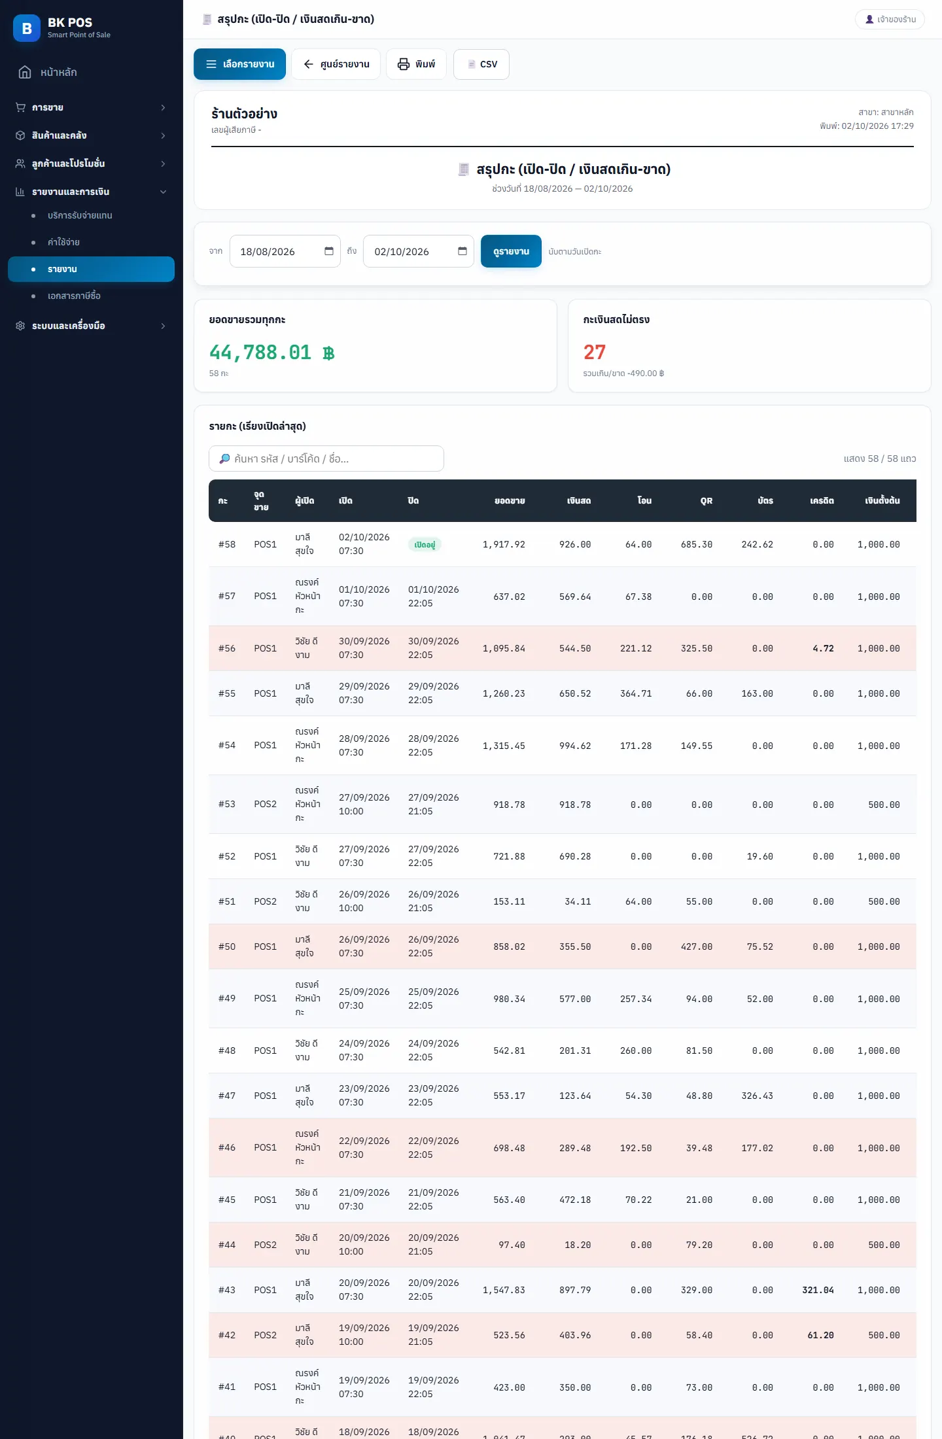Screen dimensions: 942x1439
Task: Click the from-date field 18/08/2026
Action: click(x=285, y=251)
